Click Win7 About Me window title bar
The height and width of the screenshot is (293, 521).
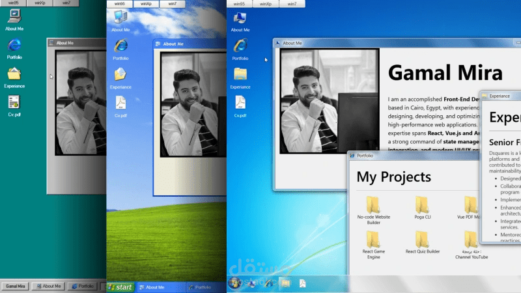point(397,43)
